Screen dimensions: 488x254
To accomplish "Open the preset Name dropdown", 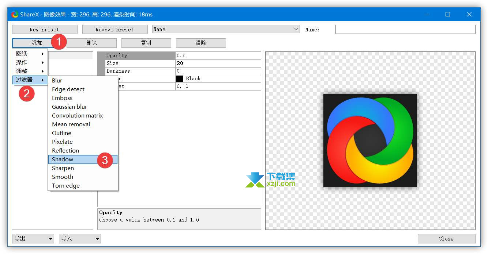I will point(226,29).
